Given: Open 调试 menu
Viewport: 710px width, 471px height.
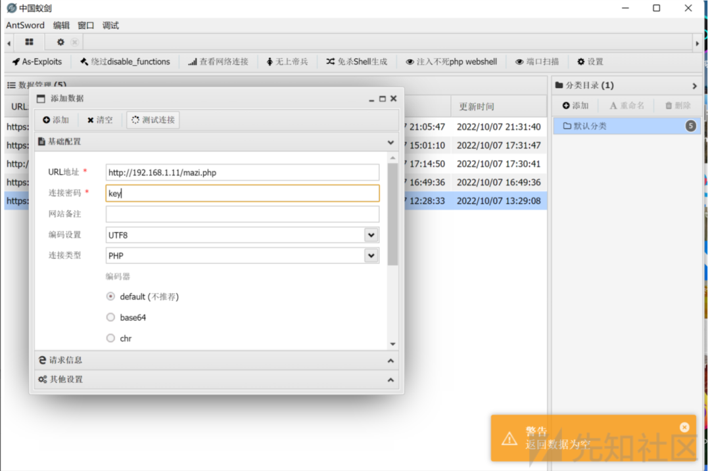Looking at the screenshot, I should click(x=110, y=26).
